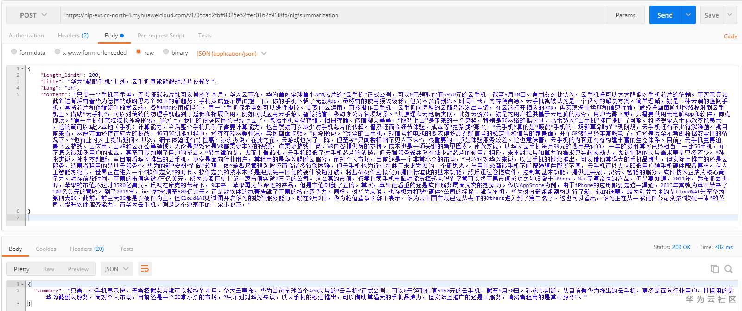This screenshot has width=742, height=311.
Task: Collapse the response JSON at line 1
Action: [x=23, y=284]
